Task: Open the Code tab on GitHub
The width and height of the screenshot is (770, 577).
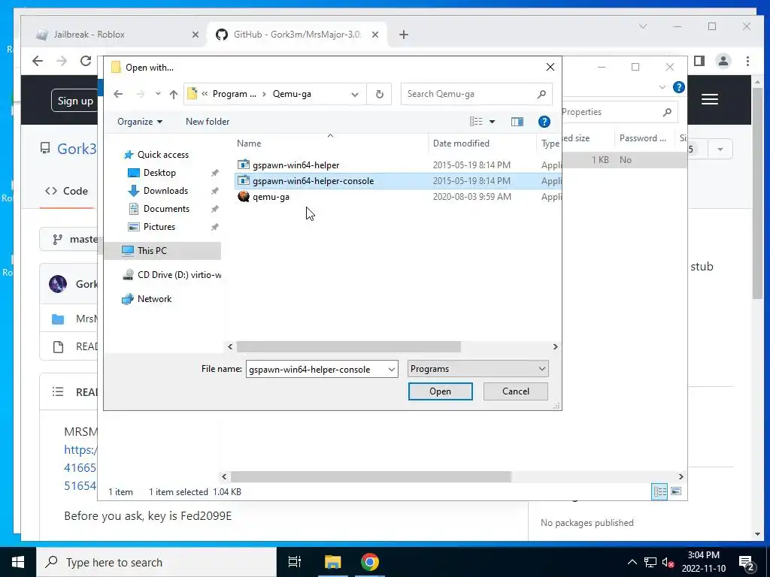Action: [66, 191]
